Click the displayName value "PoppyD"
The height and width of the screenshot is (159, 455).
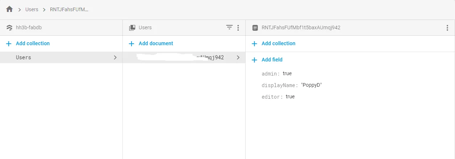[x=312, y=85]
